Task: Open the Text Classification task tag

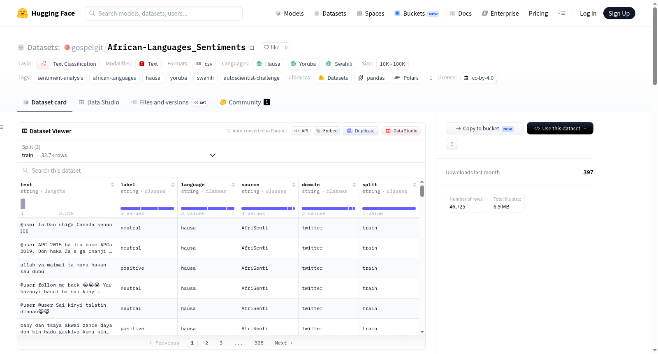Action: 68,64
